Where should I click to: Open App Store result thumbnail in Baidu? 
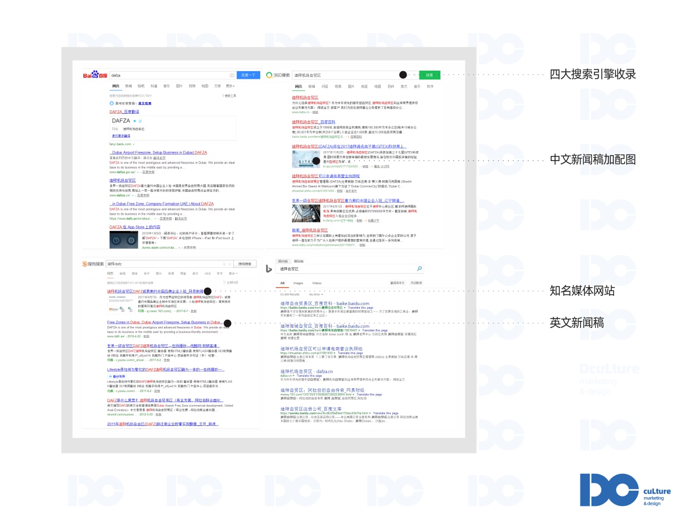coord(123,239)
